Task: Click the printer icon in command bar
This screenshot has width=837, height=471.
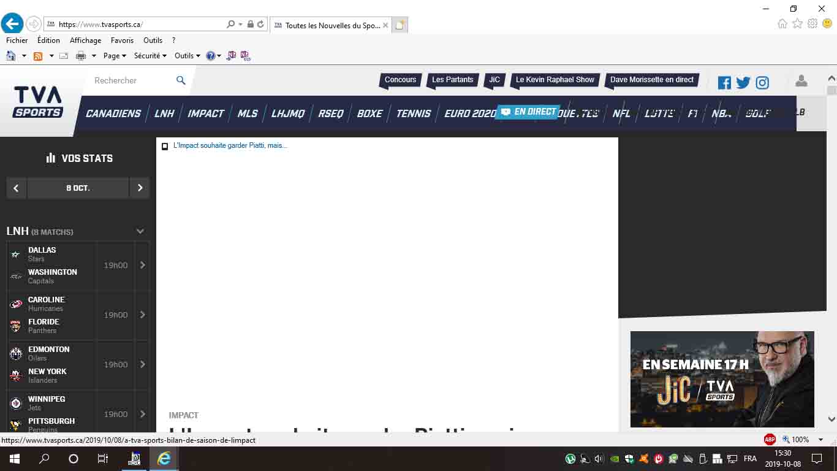Action: [x=81, y=56]
